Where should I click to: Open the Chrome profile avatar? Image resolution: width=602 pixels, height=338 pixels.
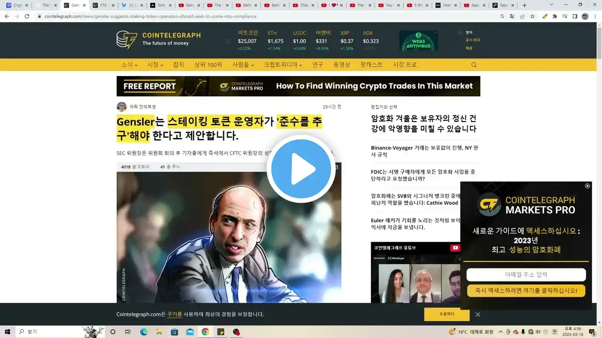click(585, 16)
